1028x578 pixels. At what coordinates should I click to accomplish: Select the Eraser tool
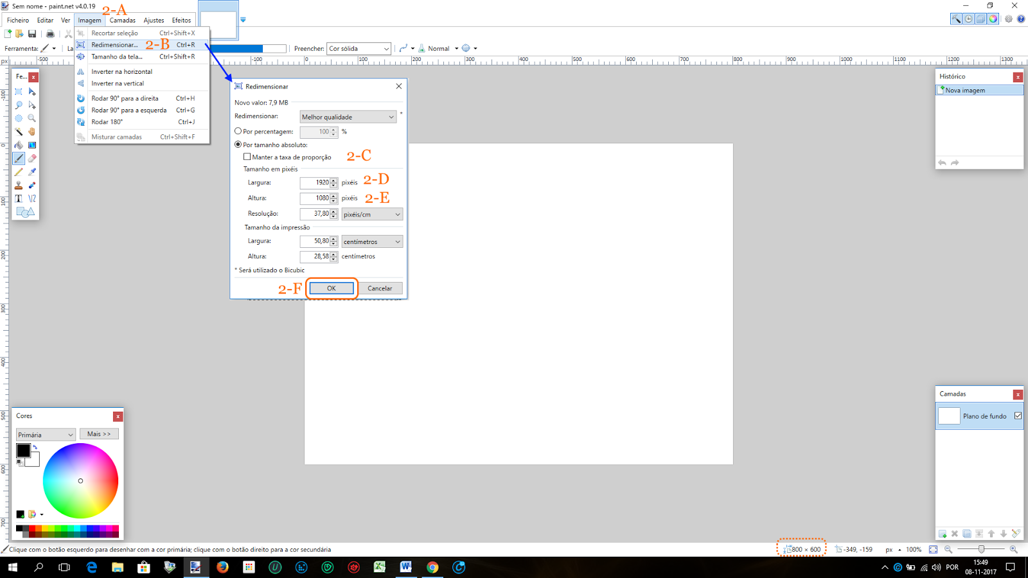point(32,159)
